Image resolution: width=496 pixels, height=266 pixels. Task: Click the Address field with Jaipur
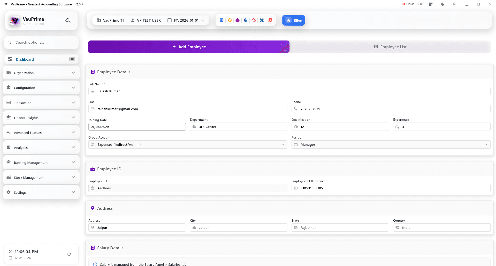tap(137, 228)
